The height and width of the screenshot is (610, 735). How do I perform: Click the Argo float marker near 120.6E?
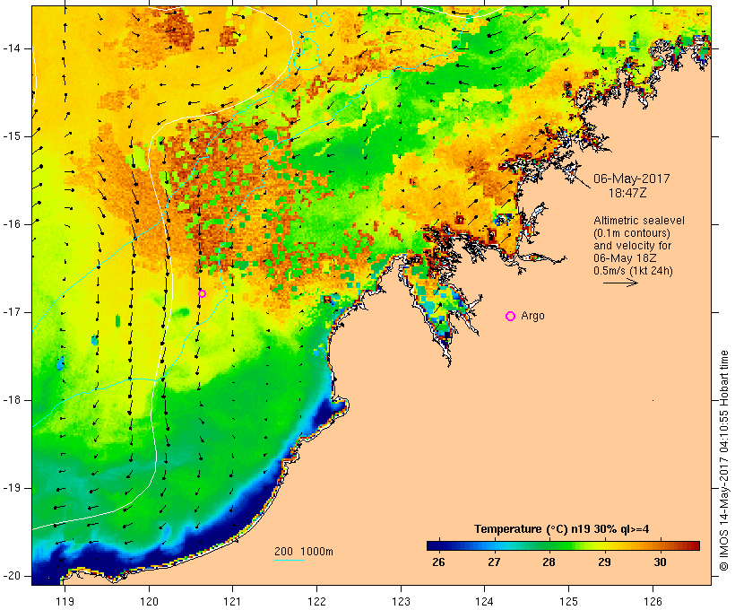pos(202,293)
